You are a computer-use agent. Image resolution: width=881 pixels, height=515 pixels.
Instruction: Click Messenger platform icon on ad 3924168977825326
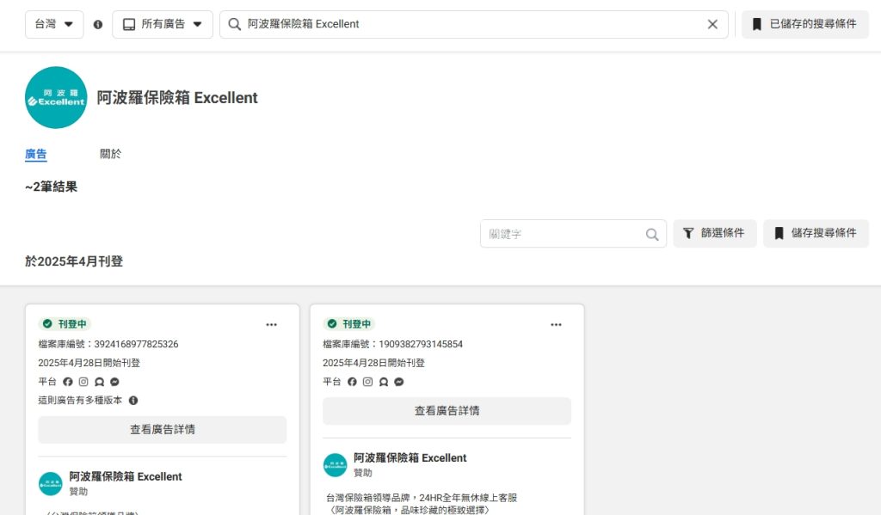tap(114, 382)
